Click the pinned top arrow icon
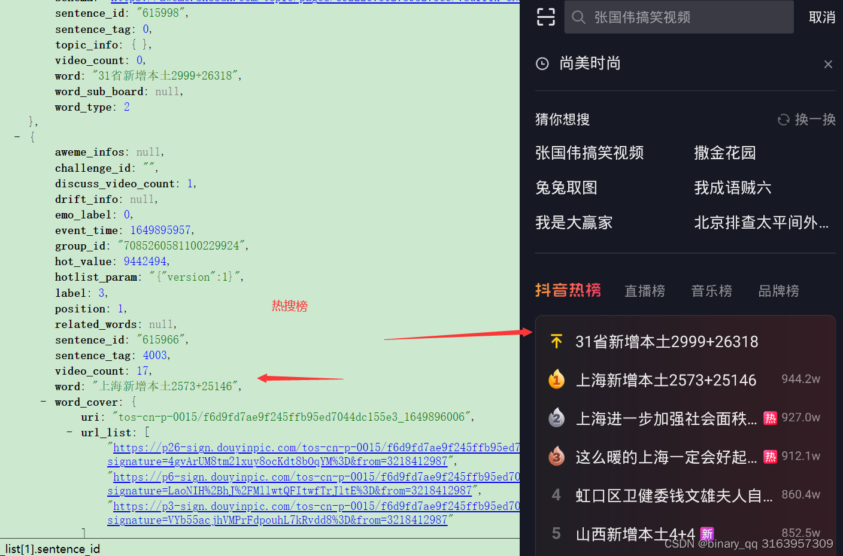This screenshot has width=843, height=556. point(556,341)
